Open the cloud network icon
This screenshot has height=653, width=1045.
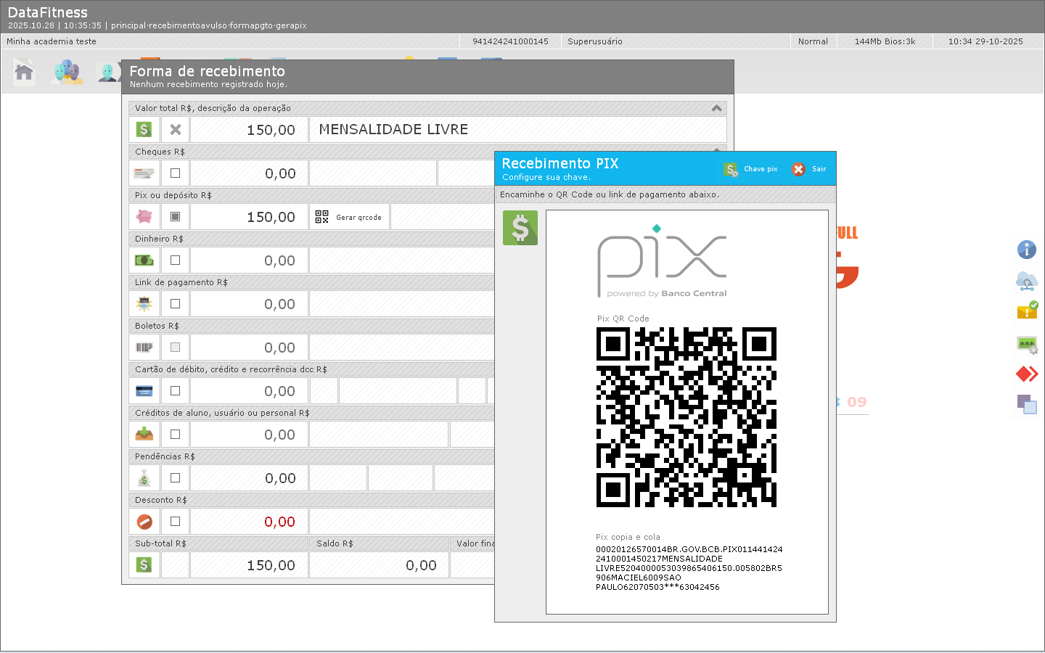1026,281
